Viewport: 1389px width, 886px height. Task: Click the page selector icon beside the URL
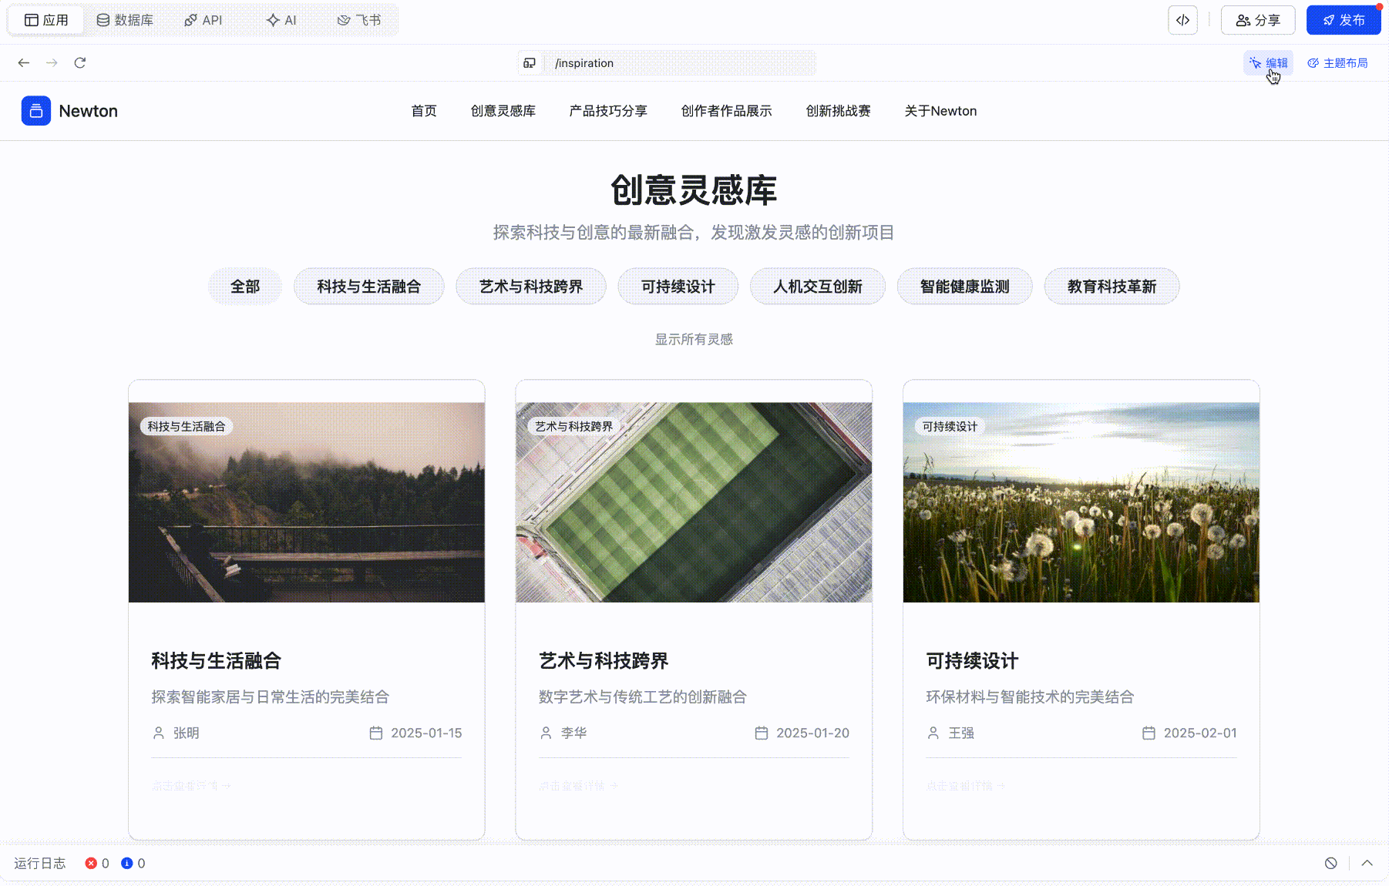pos(530,63)
